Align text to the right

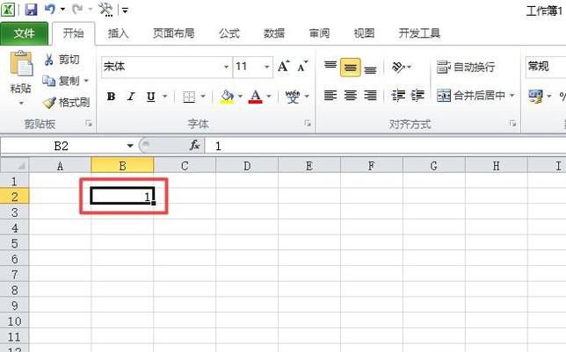coord(370,96)
